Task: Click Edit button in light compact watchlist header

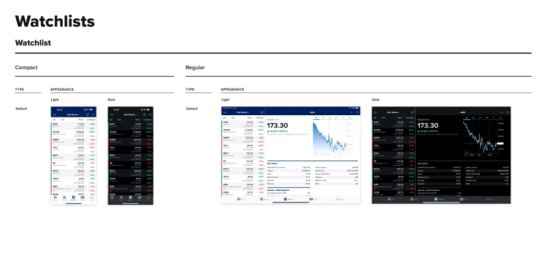Action: [54, 115]
